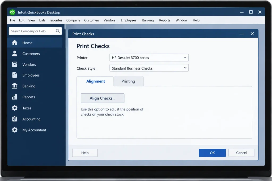Click the Banking building icon
Image resolution: width=272 pixels, height=181 pixels.
coord(15,86)
